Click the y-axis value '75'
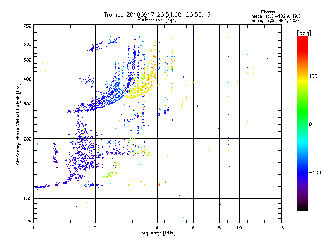The width and height of the screenshot is (331, 248). click(x=29, y=222)
